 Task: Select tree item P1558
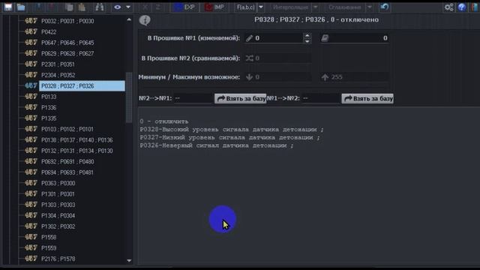click(x=49, y=237)
